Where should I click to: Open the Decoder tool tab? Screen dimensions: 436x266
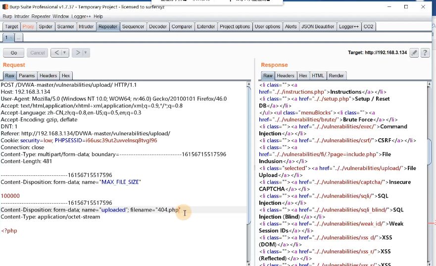coord(158,27)
